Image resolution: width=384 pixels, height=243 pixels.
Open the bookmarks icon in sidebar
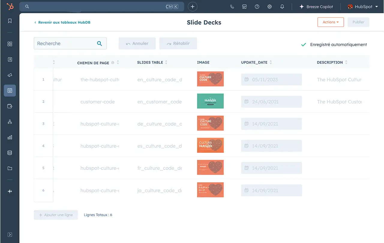click(x=10, y=21)
